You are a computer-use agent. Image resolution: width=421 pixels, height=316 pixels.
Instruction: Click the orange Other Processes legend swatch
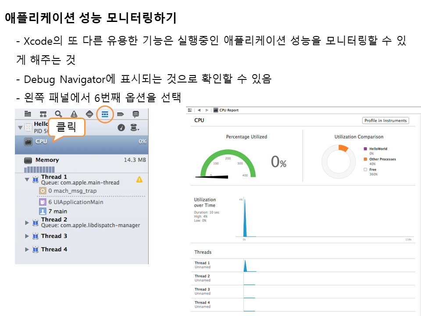click(365, 159)
